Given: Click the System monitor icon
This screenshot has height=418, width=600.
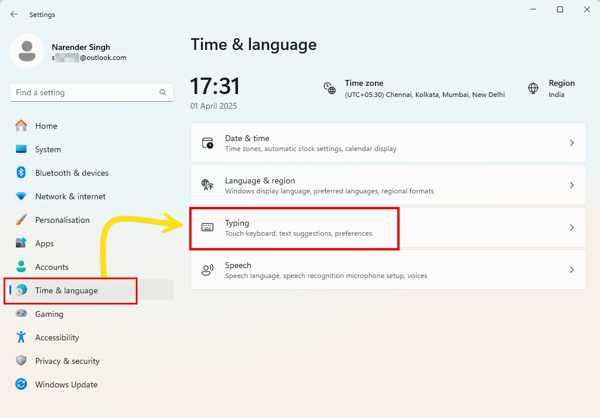Looking at the screenshot, I should point(21,149).
